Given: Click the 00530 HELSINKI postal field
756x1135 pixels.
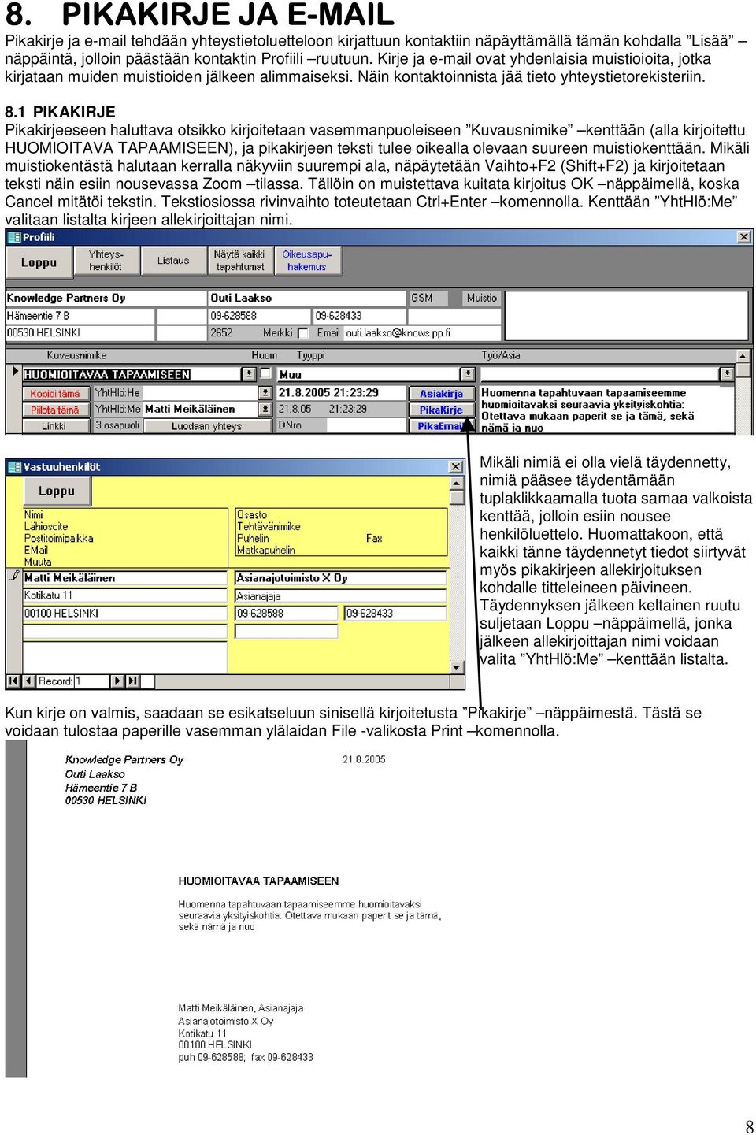Looking at the screenshot, I should click(80, 332).
